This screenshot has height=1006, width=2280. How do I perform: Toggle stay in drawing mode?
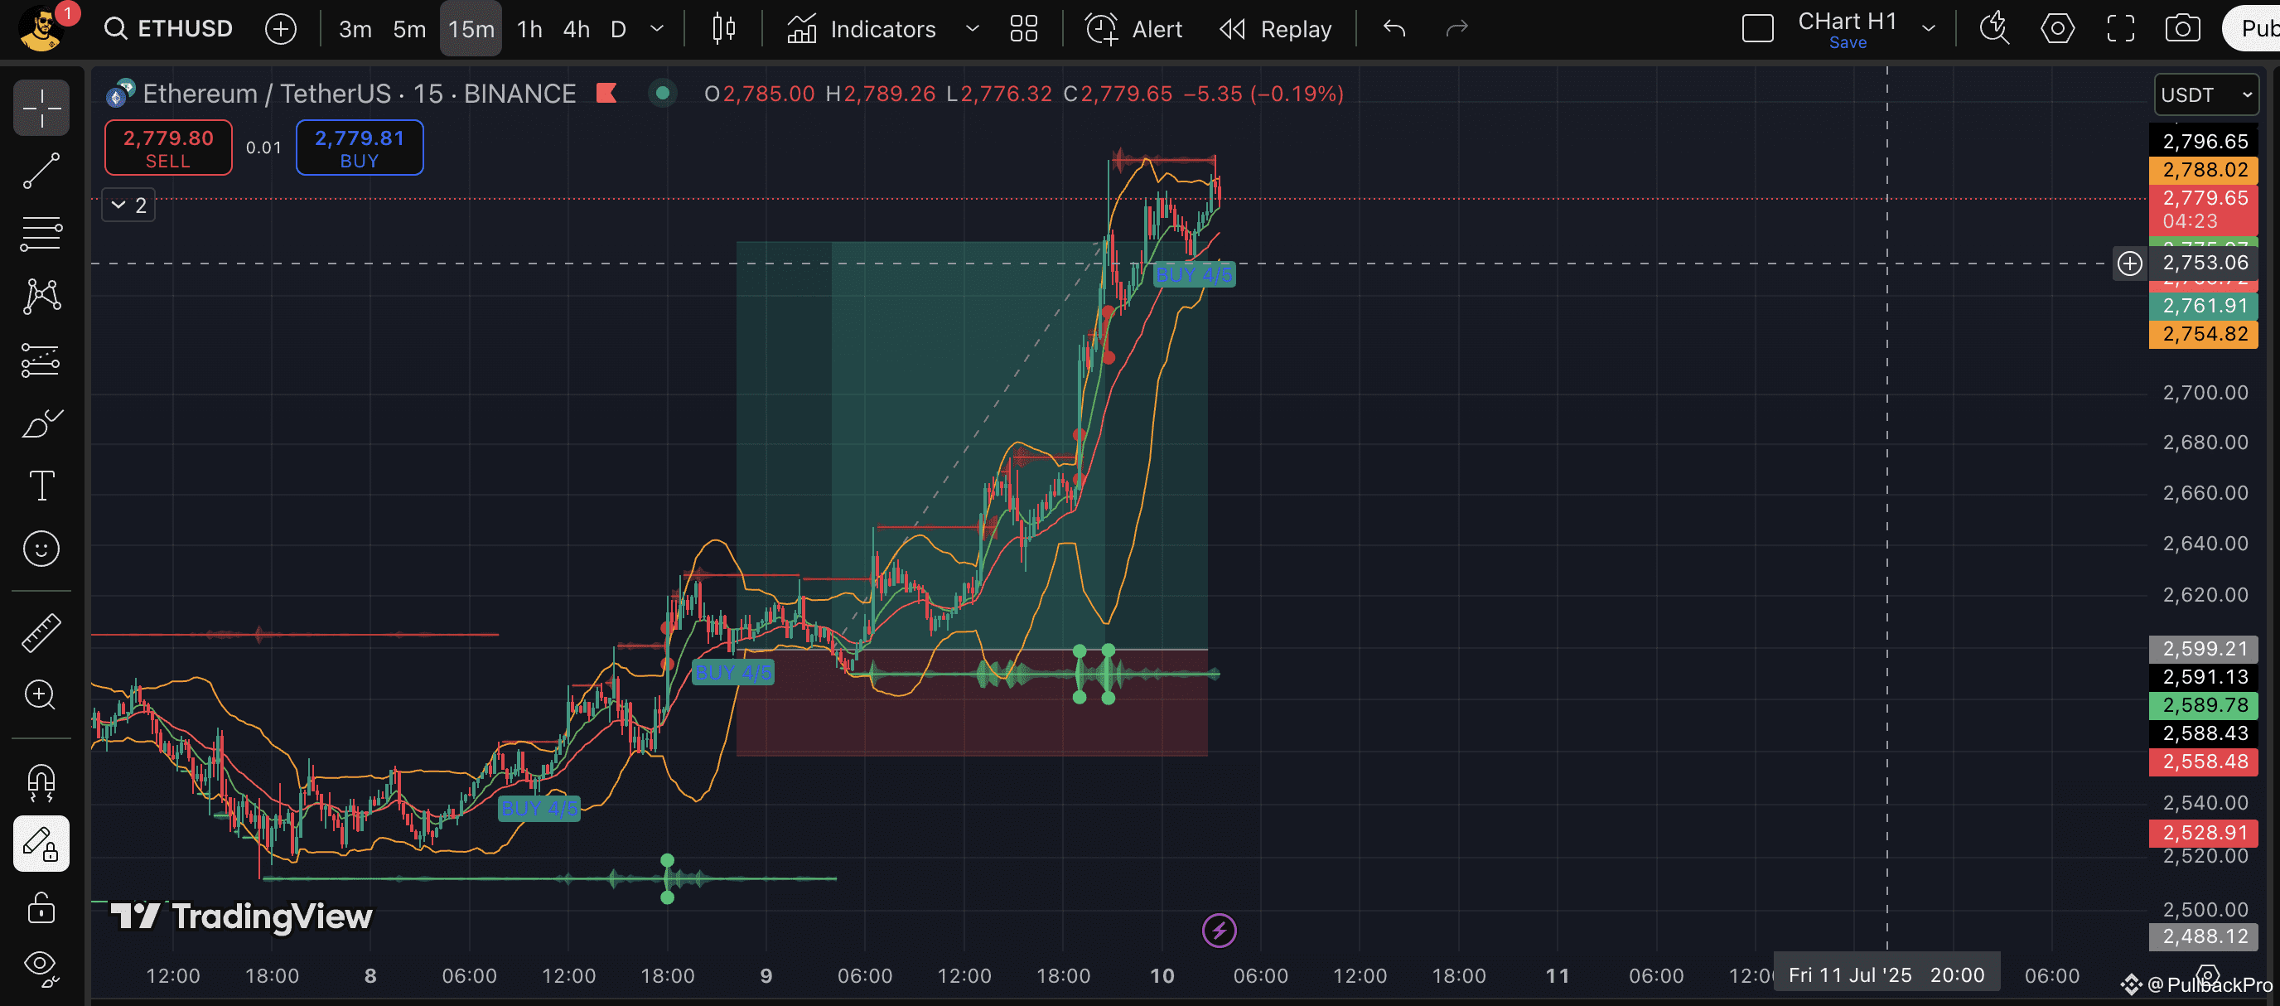pos(41,844)
